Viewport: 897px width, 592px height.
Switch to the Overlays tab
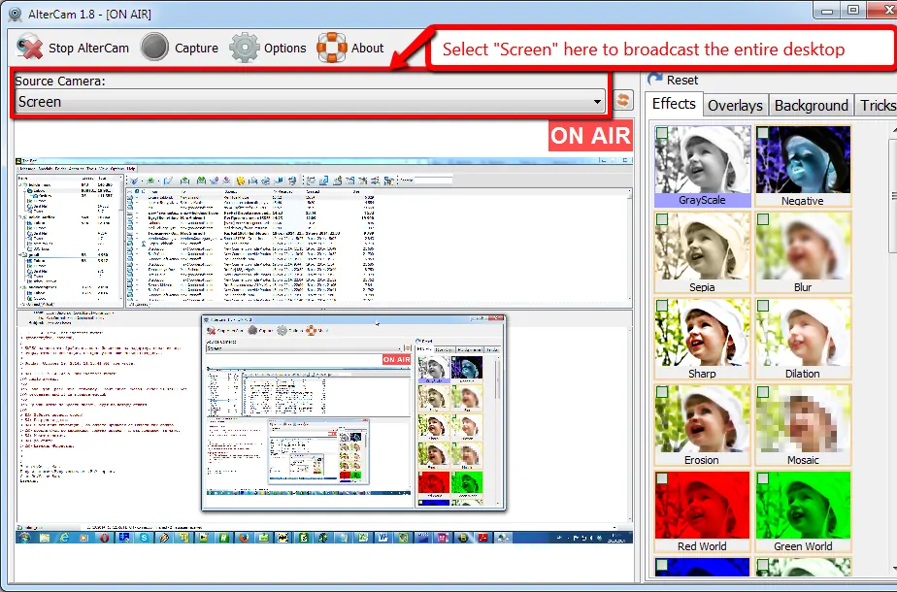coord(735,105)
